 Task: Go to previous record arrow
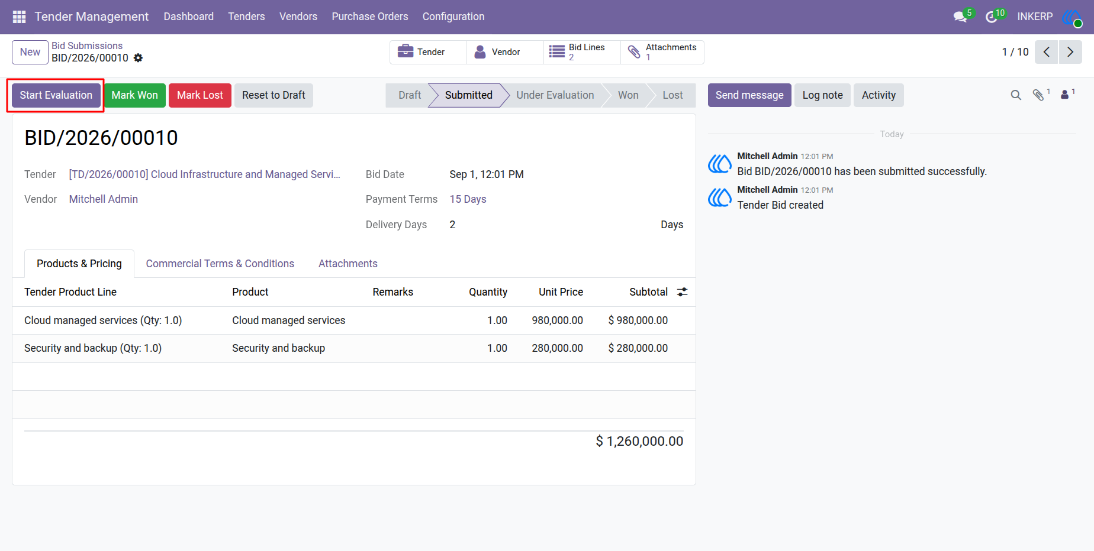pos(1047,52)
